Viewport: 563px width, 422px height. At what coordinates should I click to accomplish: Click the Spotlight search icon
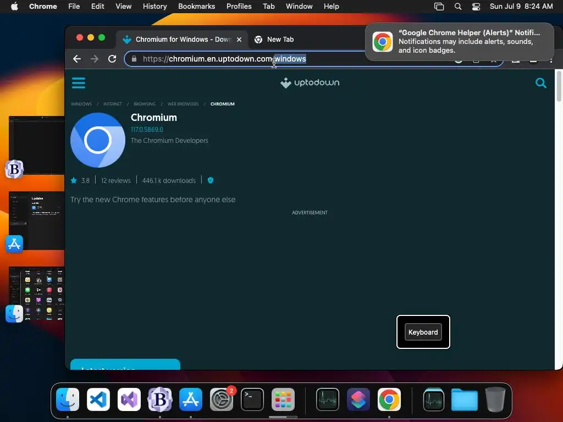pos(458,7)
